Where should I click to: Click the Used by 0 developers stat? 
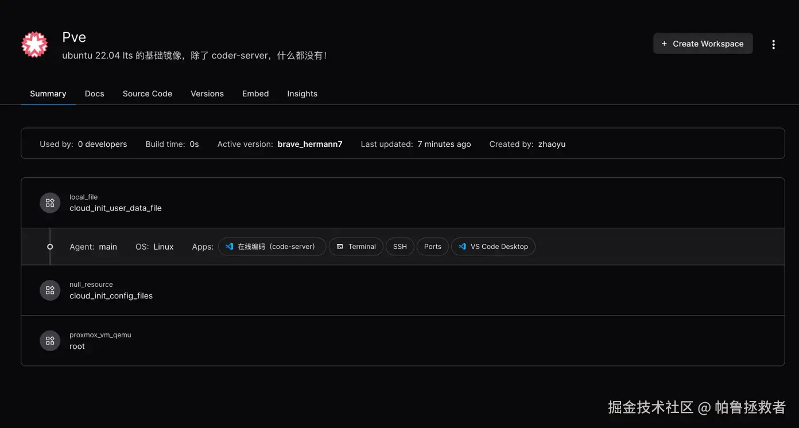[x=83, y=144]
